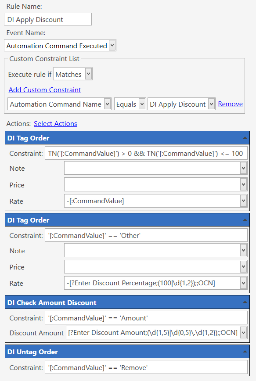Image resolution: width=256 pixels, height=381 pixels.
Task: Collapse the DI Untag Order action
Action: pos(245,352)
